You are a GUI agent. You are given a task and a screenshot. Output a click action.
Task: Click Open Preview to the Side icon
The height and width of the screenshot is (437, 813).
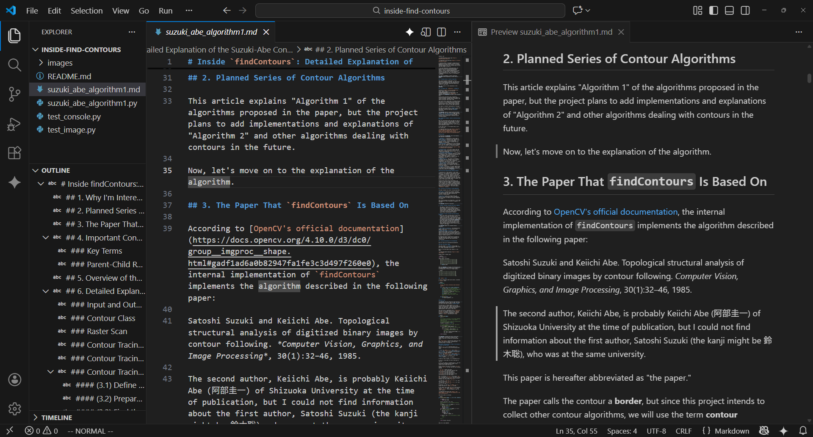point(426,32)
